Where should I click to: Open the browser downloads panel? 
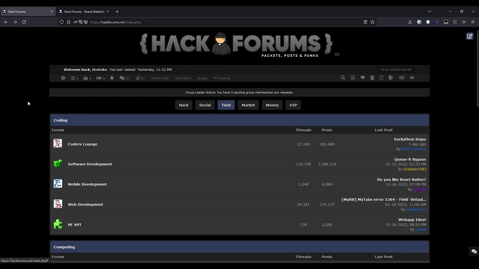410,22
